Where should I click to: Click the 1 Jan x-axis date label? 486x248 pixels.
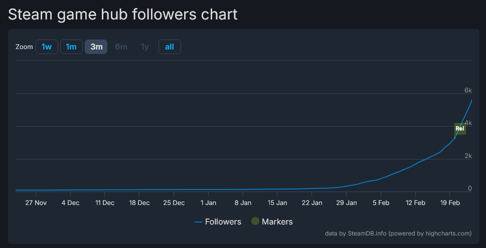click(x=208, y=202)
